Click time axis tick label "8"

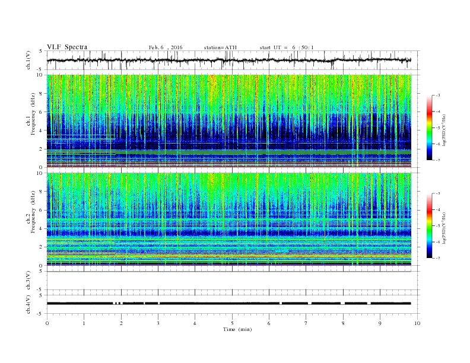pos(343,323)
